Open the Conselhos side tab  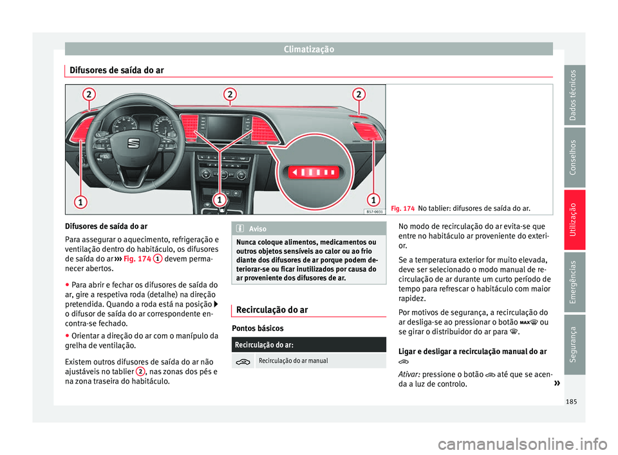point(574,157)
